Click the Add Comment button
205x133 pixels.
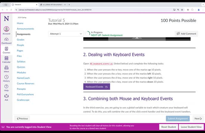[x=187, y=34]
